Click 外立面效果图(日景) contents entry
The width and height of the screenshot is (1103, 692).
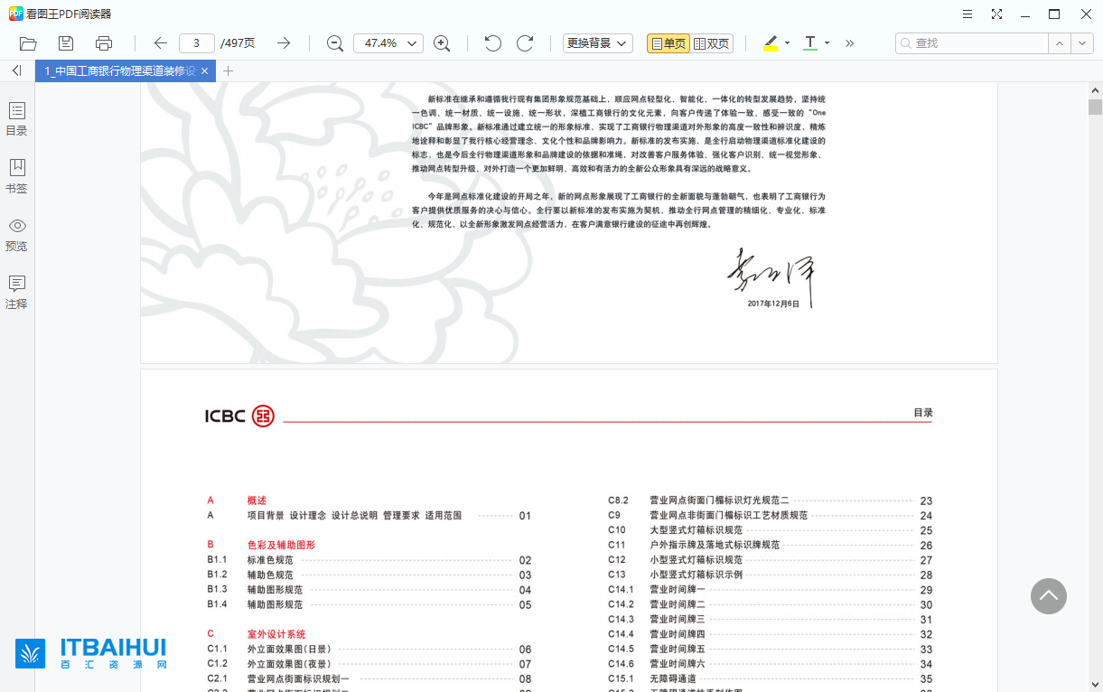tap(289, 650)
